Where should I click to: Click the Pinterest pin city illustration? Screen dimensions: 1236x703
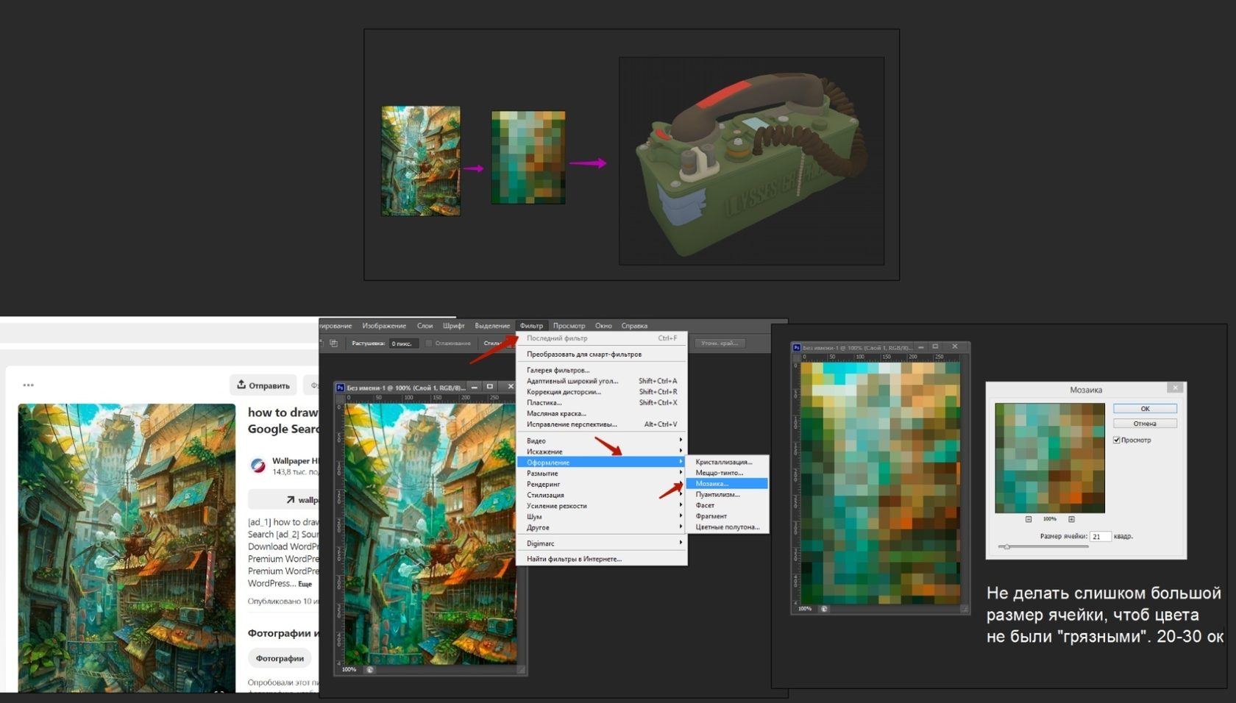[127, 548]
